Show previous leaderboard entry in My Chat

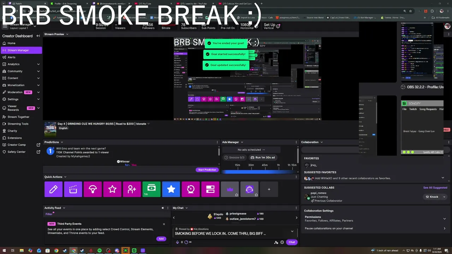174,218
